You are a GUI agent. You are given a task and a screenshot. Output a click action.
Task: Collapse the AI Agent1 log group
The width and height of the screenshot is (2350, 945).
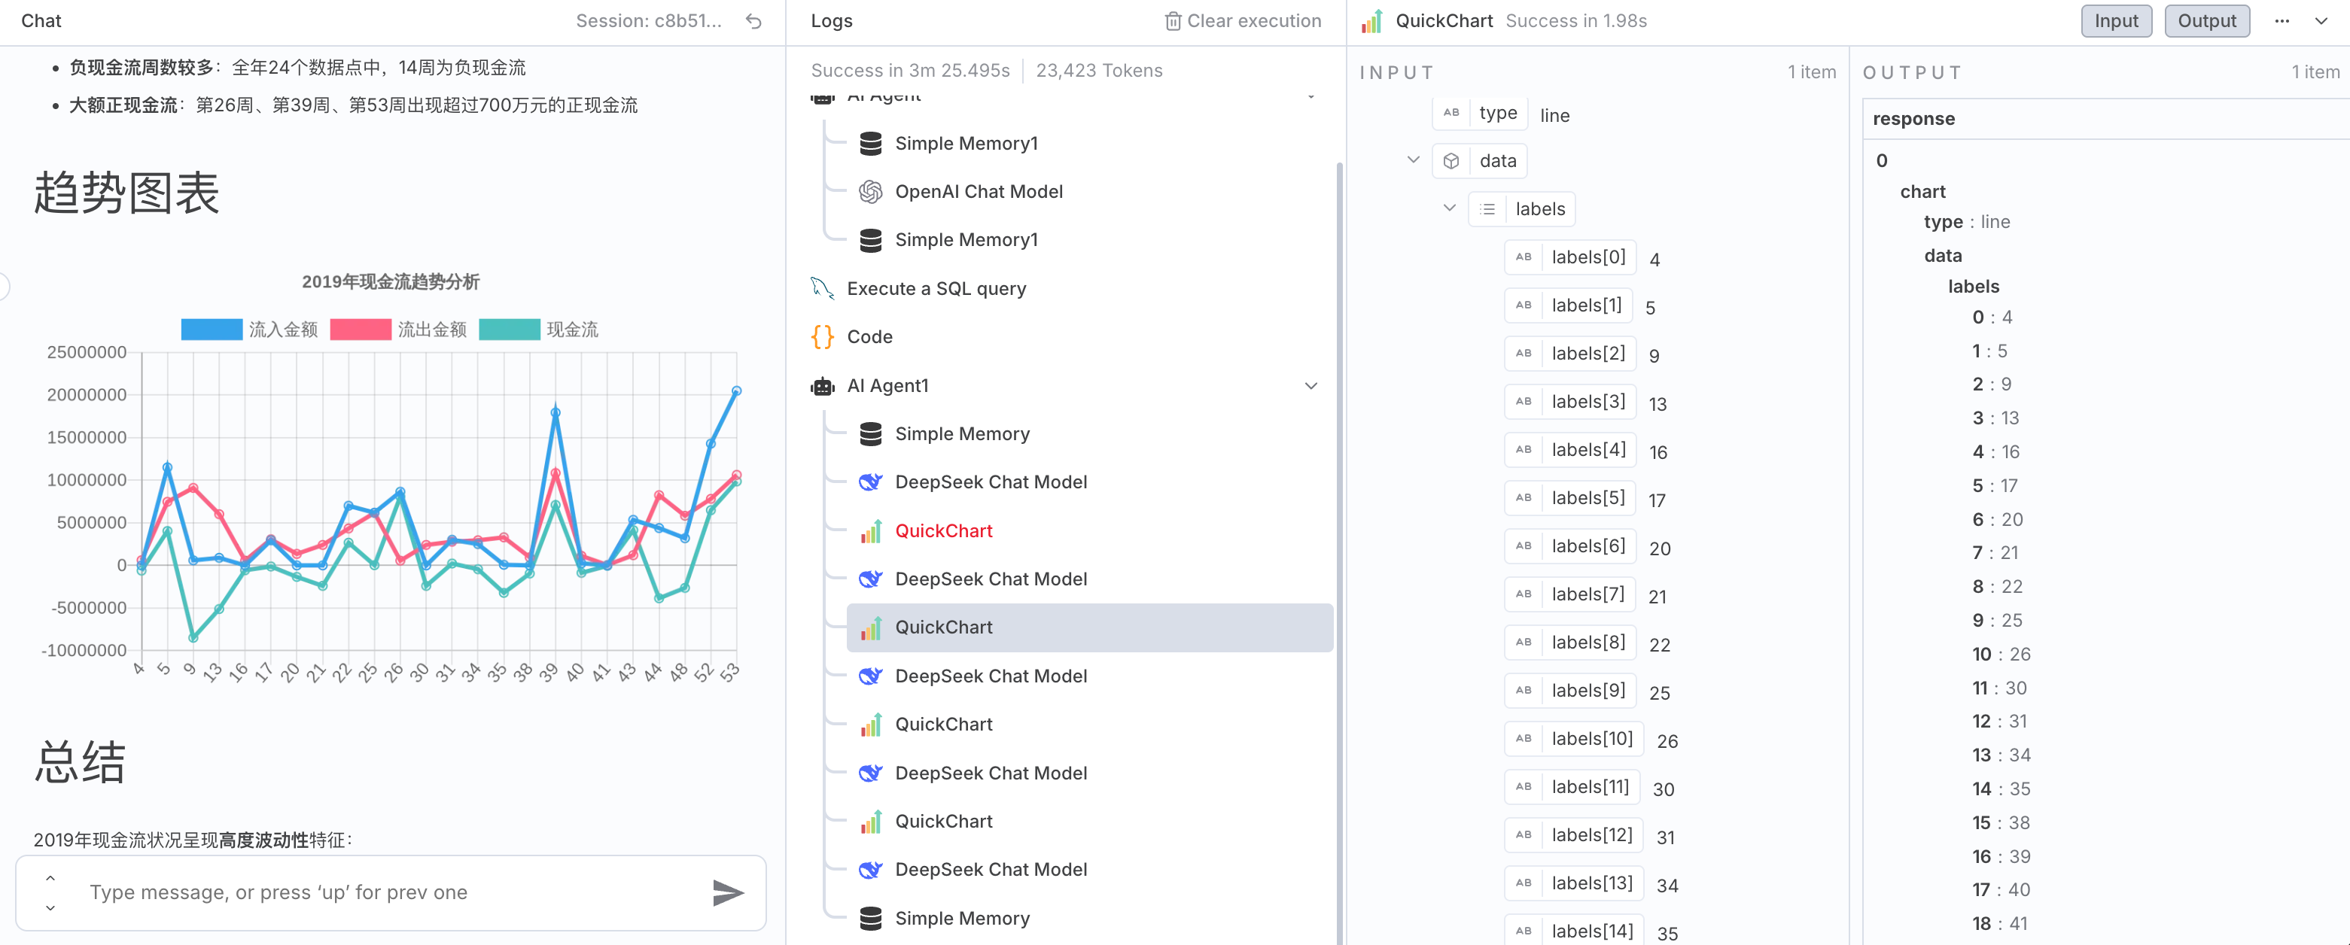point(1311,386)
